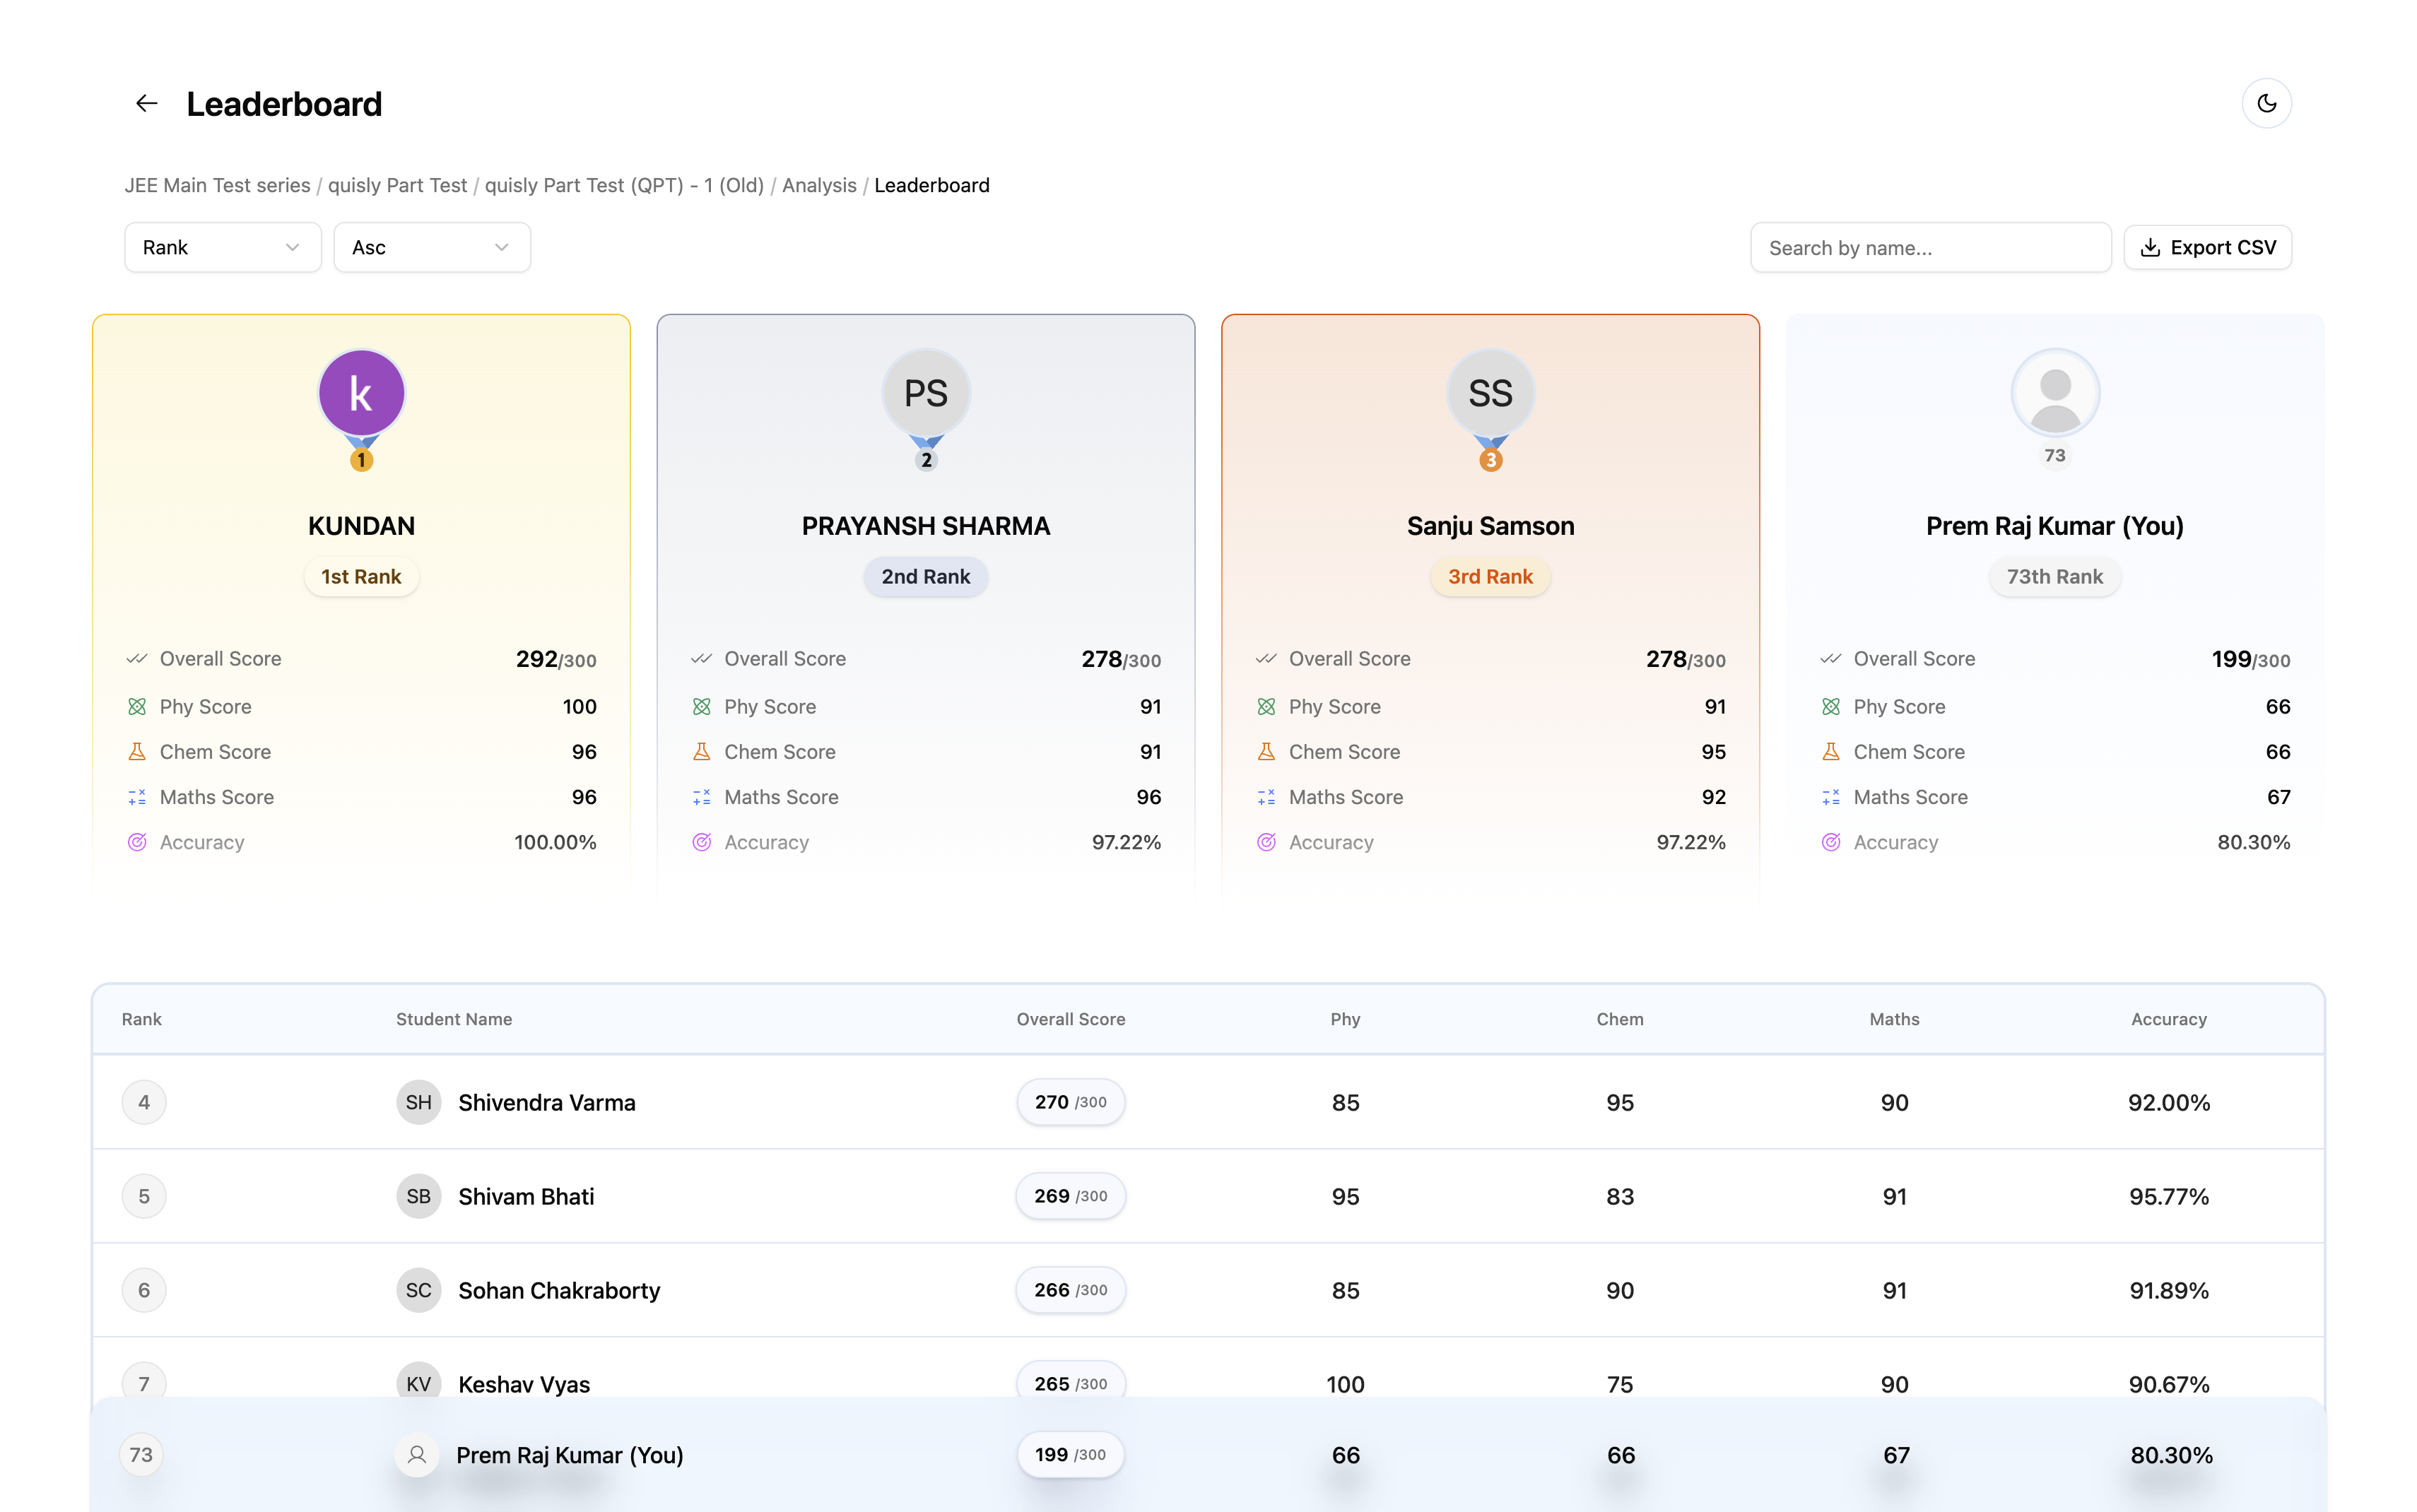Screen dimensions: 2417x1512
Task: Select the Phy Score icon on KUNDAN's card
Action: [137, 706]
